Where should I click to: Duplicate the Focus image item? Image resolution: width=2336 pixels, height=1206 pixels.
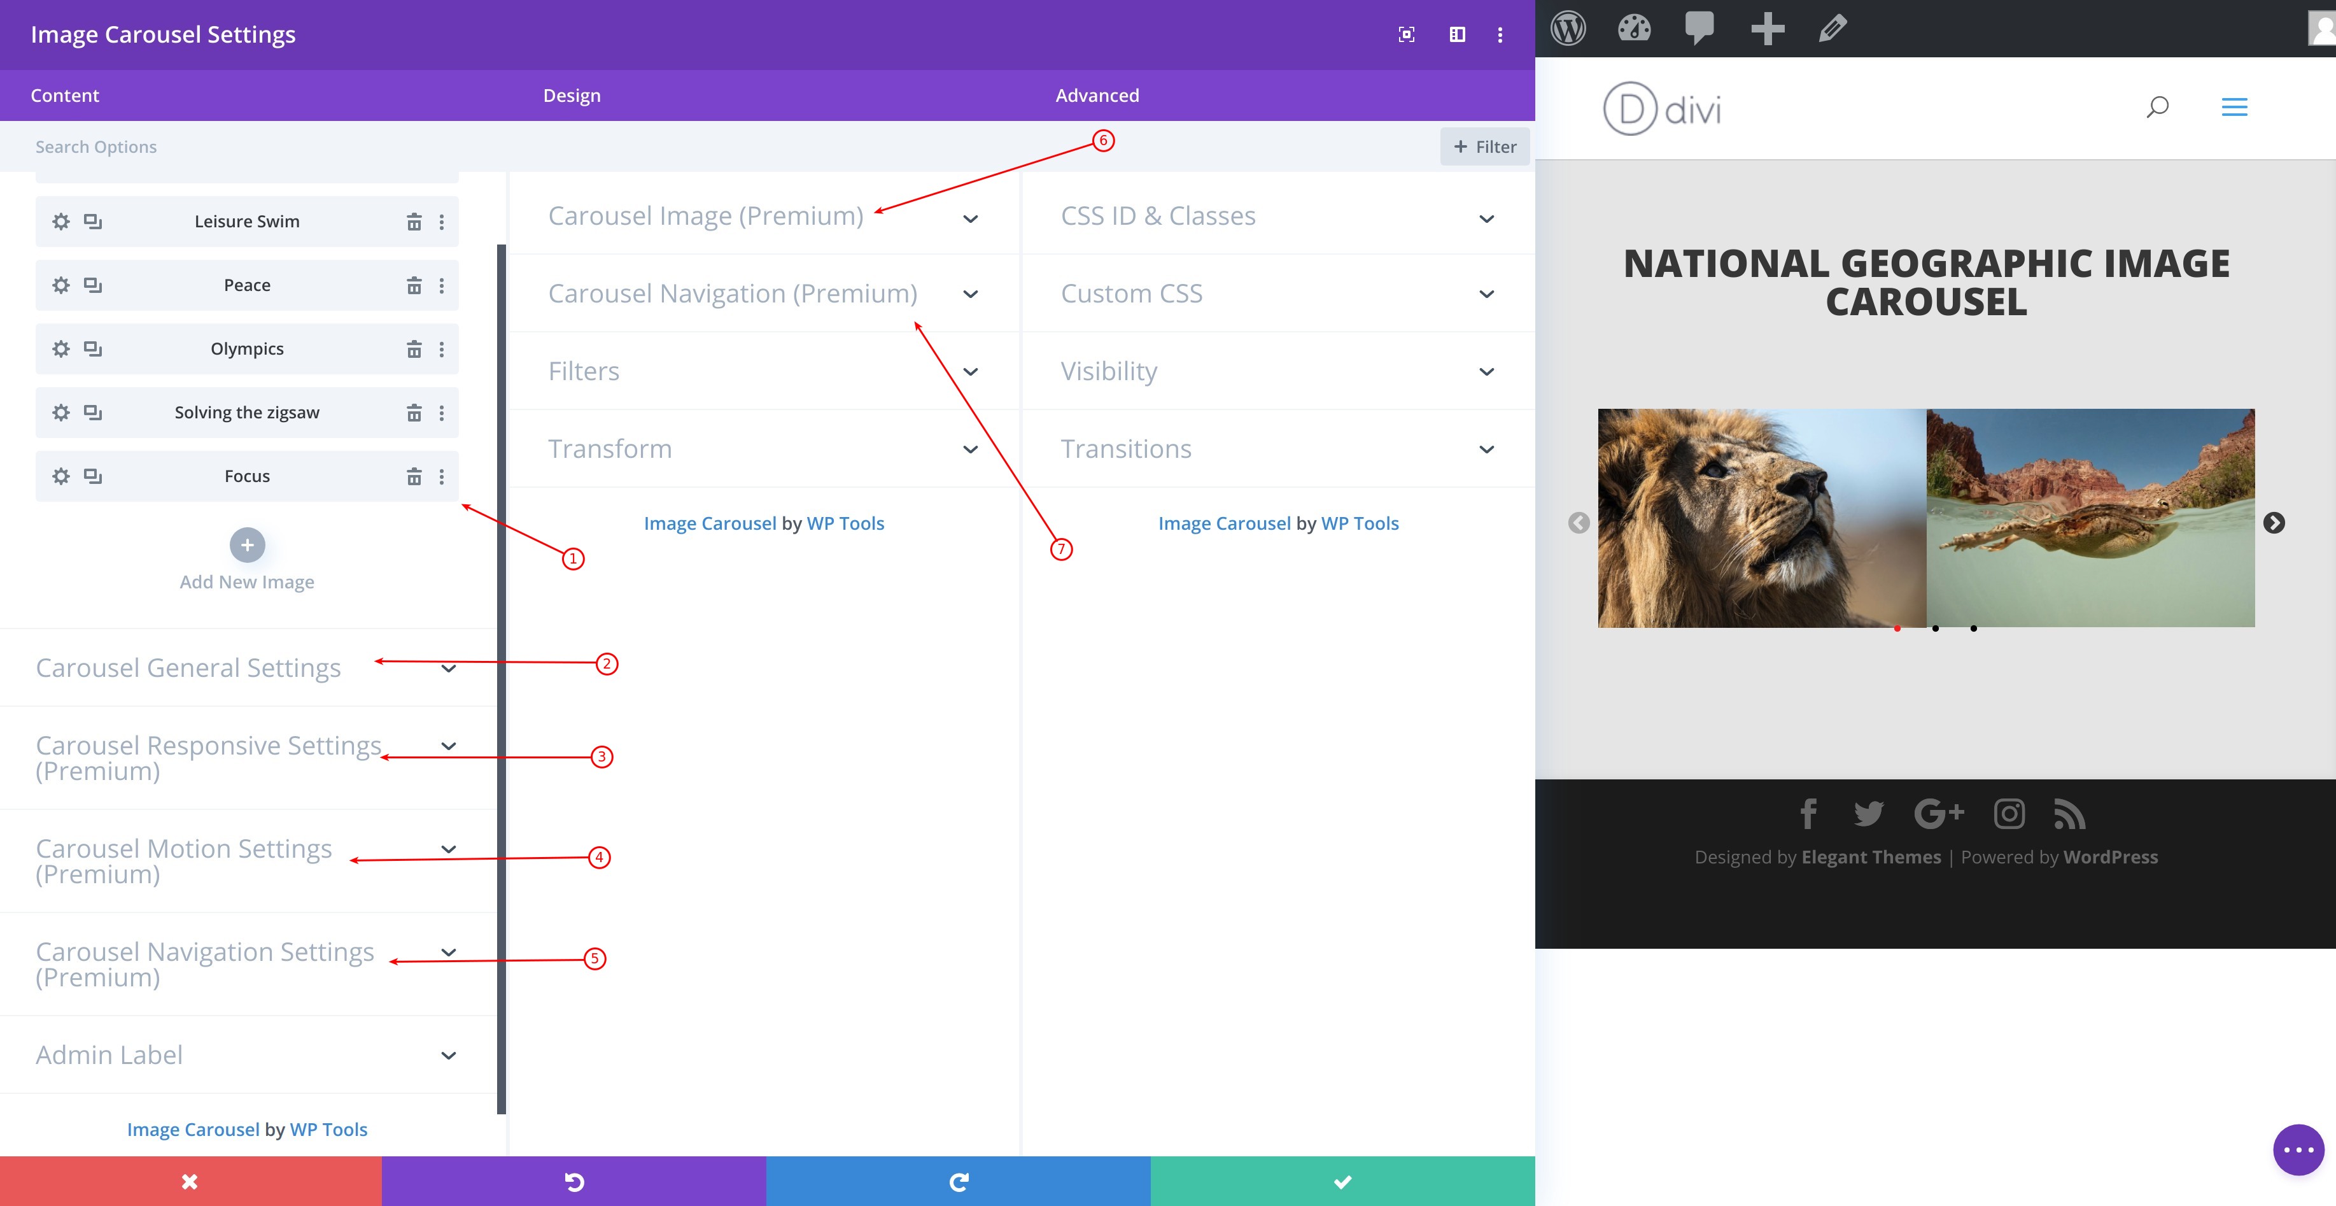click(92, 476)
